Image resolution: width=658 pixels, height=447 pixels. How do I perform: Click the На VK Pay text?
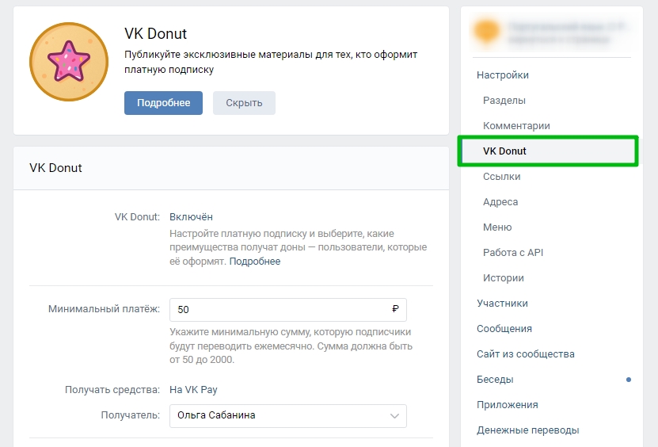[193, 390]
